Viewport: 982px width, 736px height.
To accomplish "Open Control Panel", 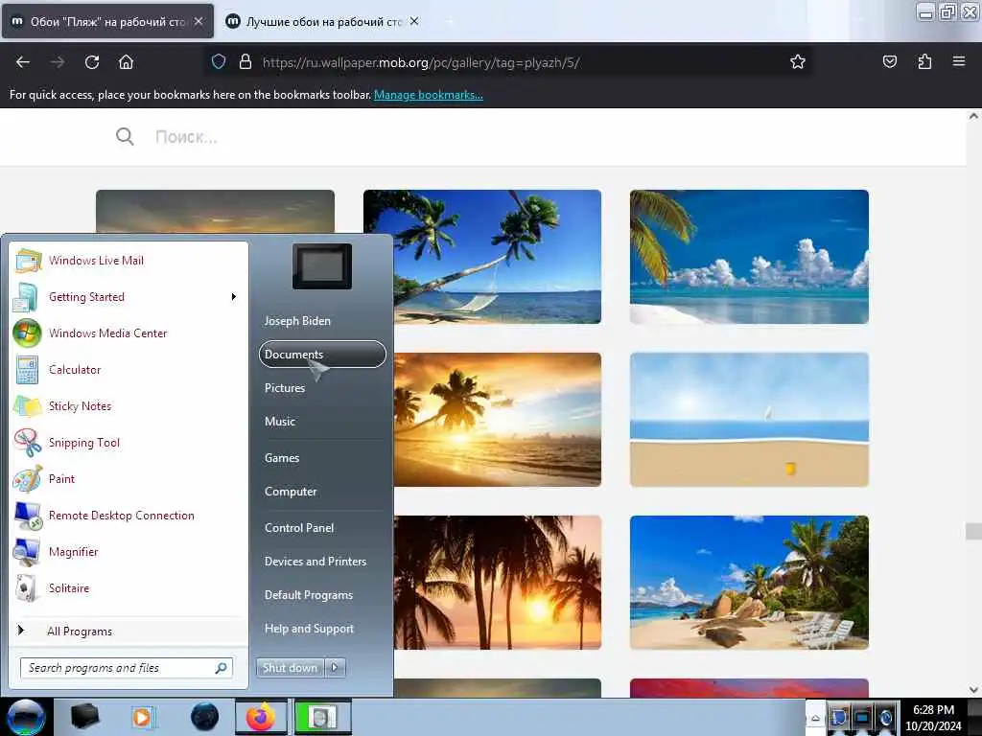I will [322, 528].
